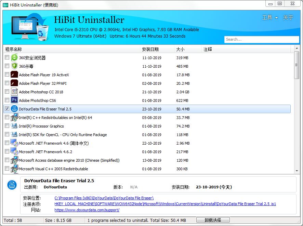Open the 工具 dropdown menu
This screenshot has width=303, height=226.
pyautogui.click(x=270, y=17)
